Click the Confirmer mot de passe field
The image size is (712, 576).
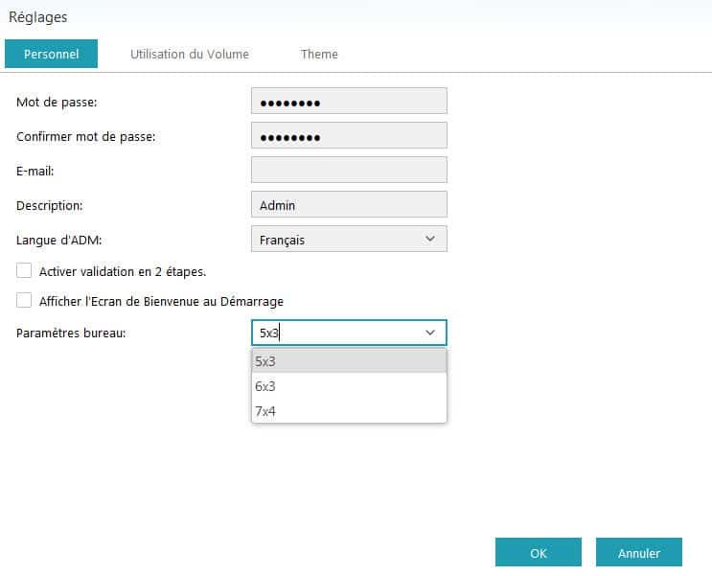click(x=349, y=136)
